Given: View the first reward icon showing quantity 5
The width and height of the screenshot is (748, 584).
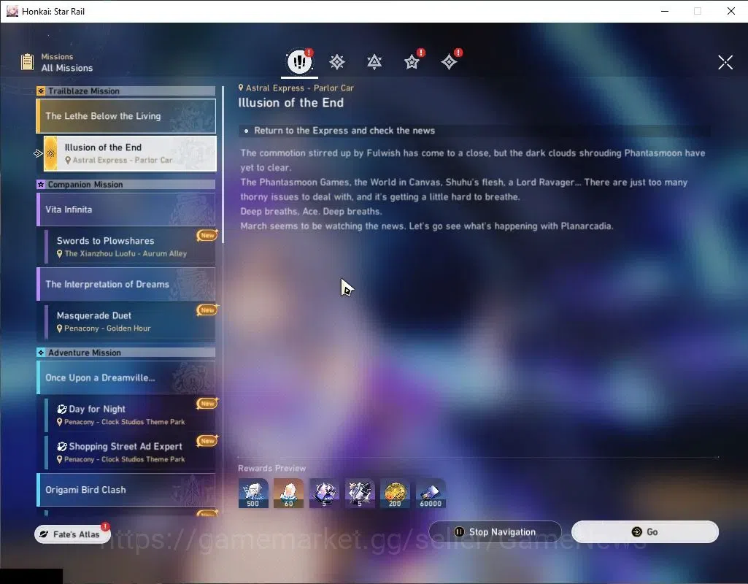Looking at the screenshot, I should click(x=324, y=493).
